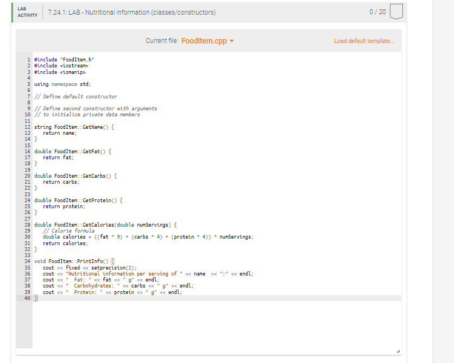454x363 pixels.
Task: Click the void FoodItem::PrintInfo() line
Action: point(74,261)
